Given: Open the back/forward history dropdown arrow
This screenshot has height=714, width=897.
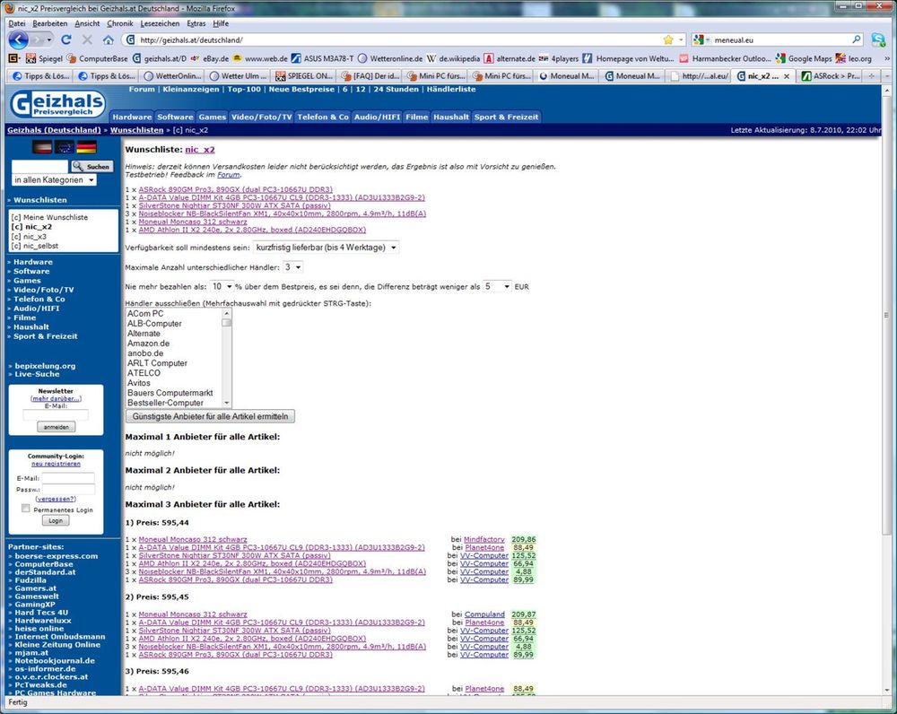Looking at the screenshot, I should click(49, 39).
